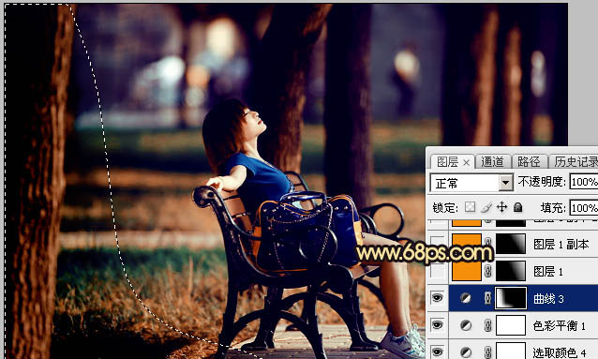Click the mask link icon on 色彩平衡 1
The width and height of the screenshot is (598, 359).
pos(487,325)
